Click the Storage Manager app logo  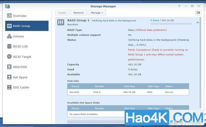[8, 6]
